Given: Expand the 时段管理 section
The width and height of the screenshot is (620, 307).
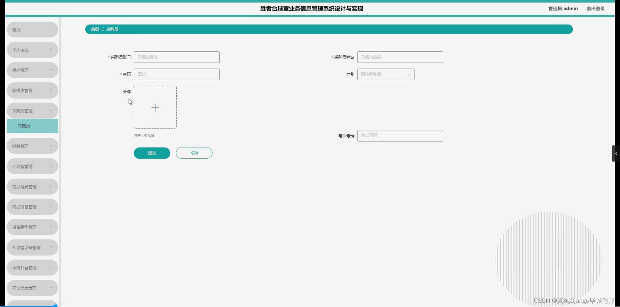Looking at the screenshot, I should [x=32, y=146].
